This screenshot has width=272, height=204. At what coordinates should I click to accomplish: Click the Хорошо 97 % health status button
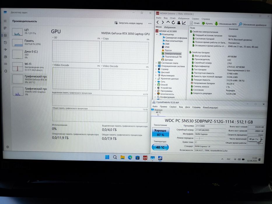pos(160,133)
